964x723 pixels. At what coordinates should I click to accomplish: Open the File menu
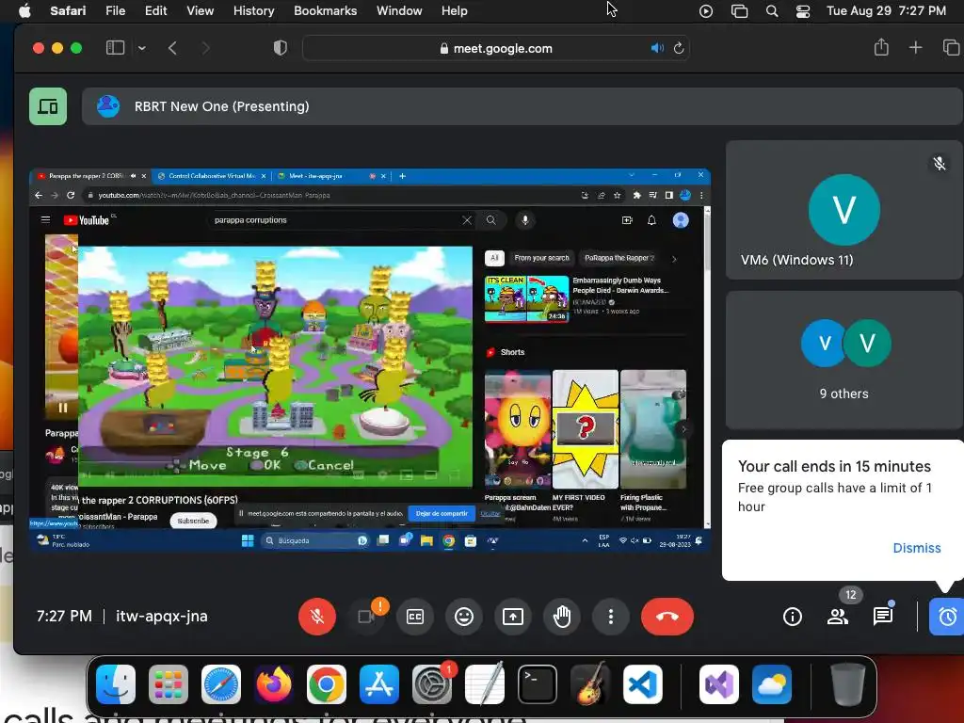(x=115, y=10)
